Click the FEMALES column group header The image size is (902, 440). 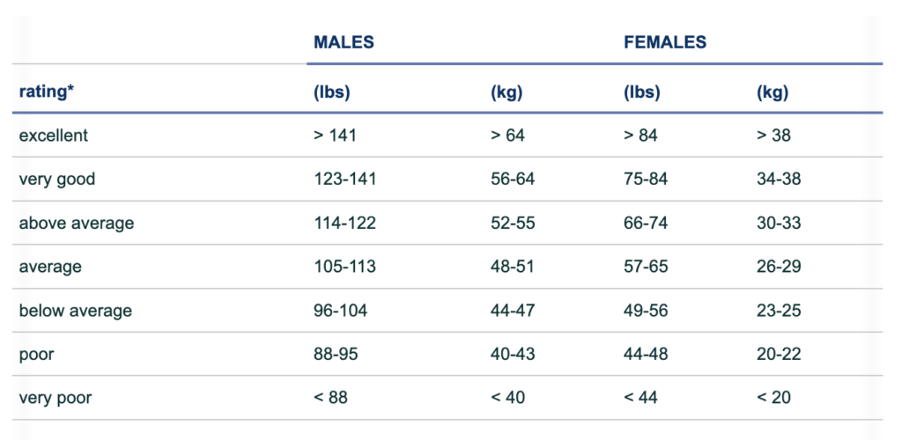coord(665,42)
